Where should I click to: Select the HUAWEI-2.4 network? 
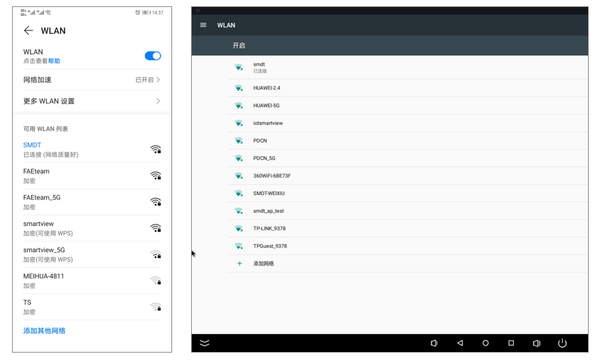click(x=407, y=88)
